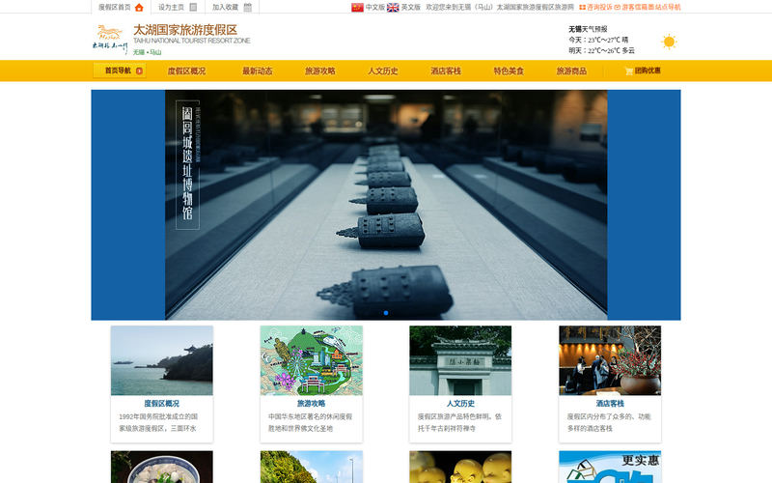Open the 特色美食 menu item
Image resolution: width=772 pixels, height=483 pixels.
[x=509, y=71]
